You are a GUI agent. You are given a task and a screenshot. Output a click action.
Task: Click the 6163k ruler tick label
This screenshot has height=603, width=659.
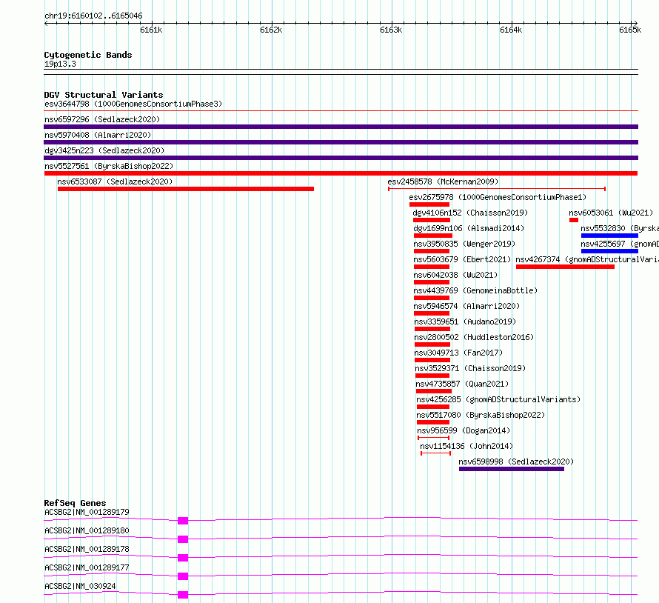pyautogui.click(x=391, y=30)
